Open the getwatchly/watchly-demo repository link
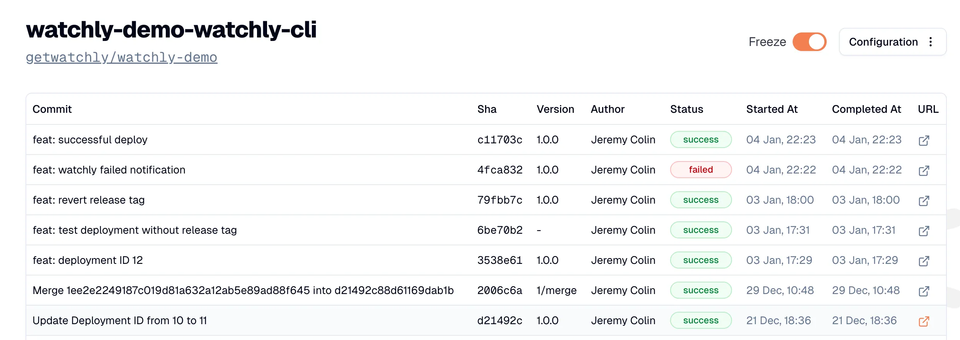 pyautogui.click(x=122, y=57)
